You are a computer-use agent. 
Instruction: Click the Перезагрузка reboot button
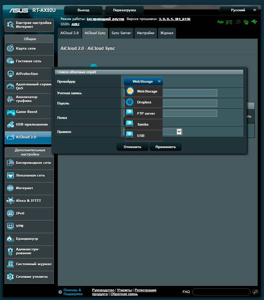coord(125,10)
